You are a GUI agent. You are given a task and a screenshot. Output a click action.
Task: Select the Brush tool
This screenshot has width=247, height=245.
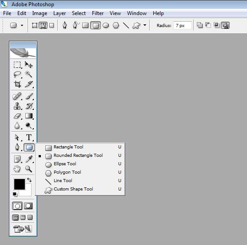[29, 96]
